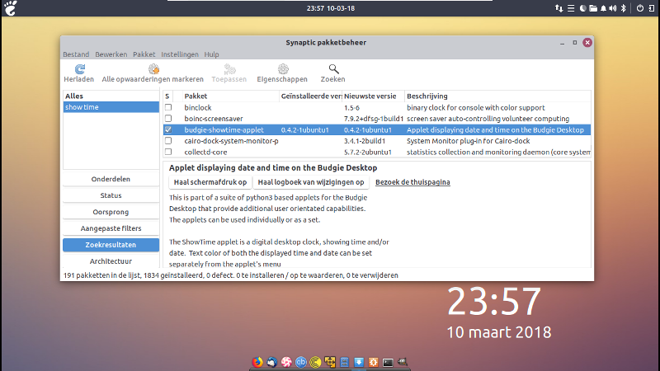Switch to Onderdelen filter view

point(111,179)
